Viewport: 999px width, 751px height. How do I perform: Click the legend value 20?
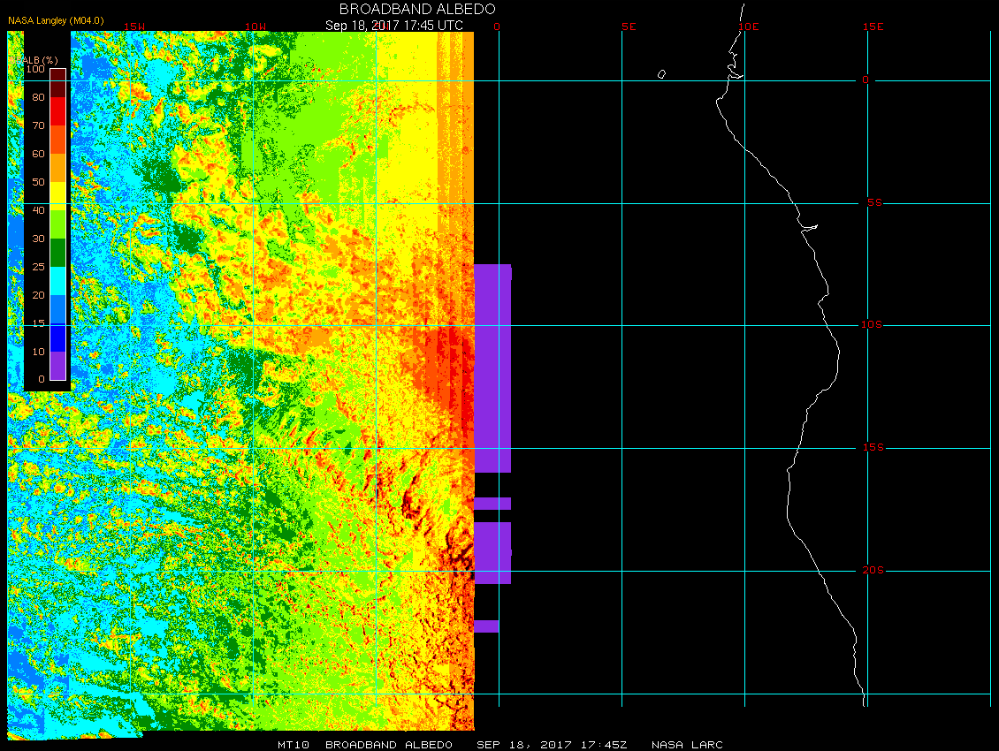point(38,295)
